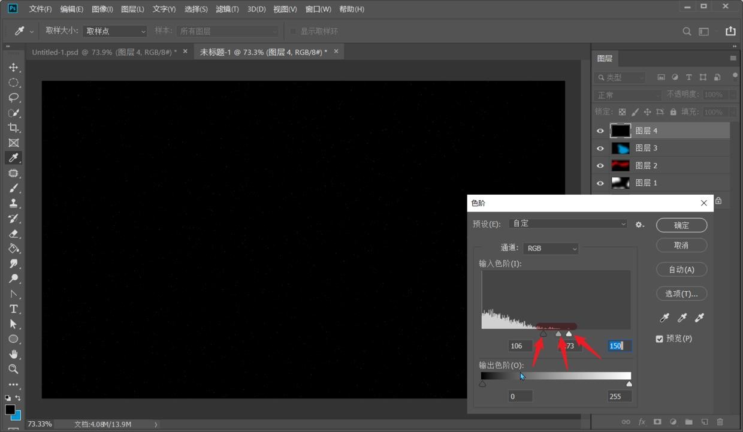
Task: Select the Hand tool
Action: (x=13, y=354)
